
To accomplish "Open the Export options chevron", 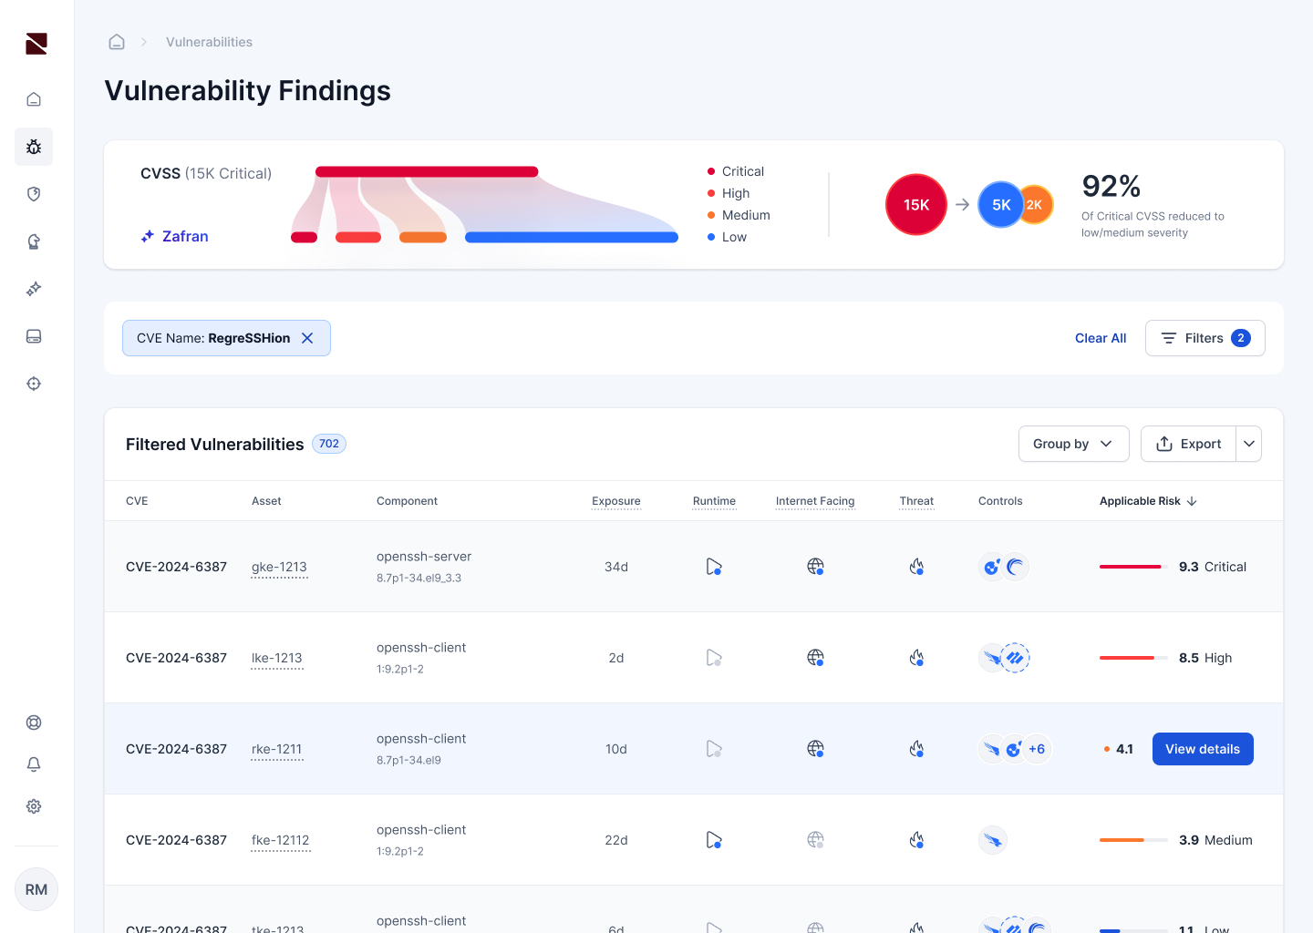I will point(1249,444).
